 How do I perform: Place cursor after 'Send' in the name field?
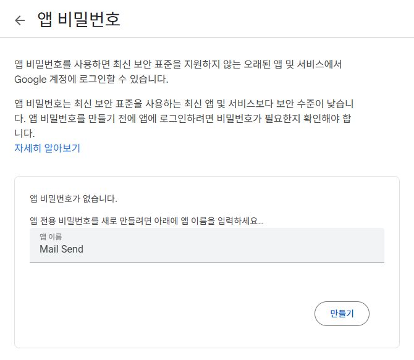point(84,249)
